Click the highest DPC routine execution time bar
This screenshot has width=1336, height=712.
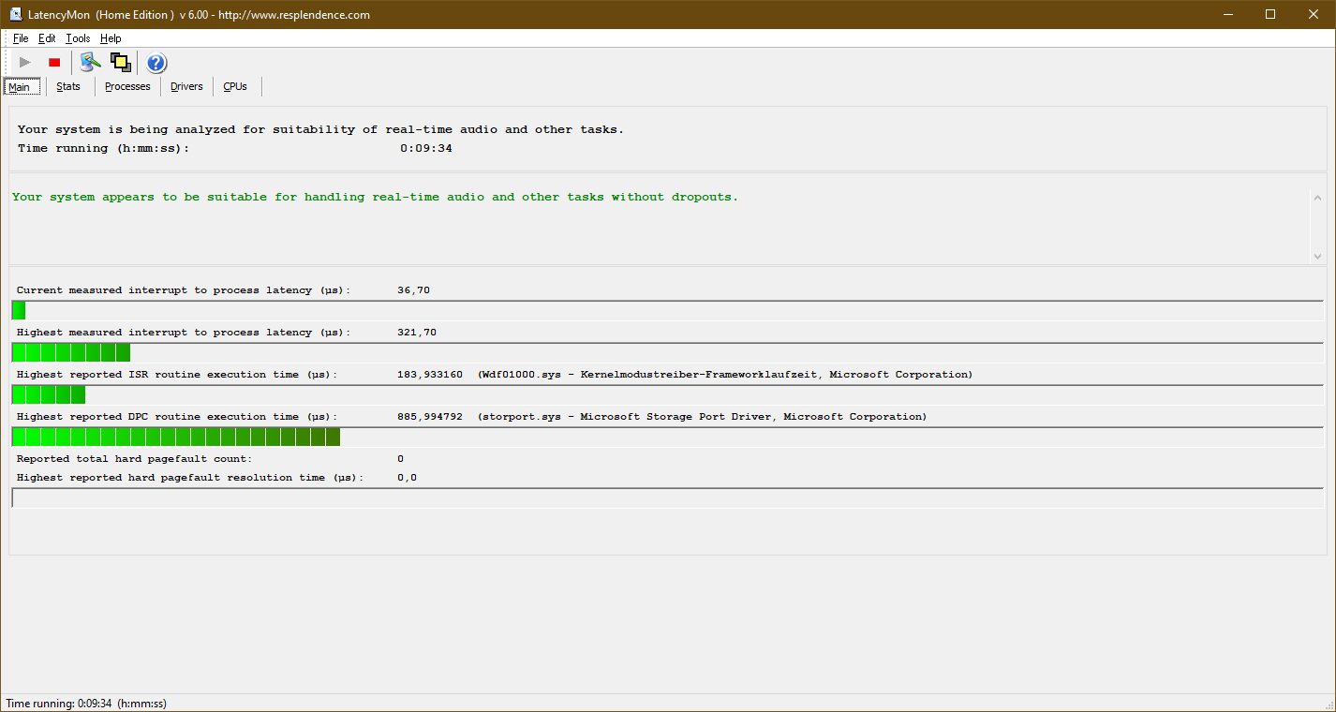coord(668,437)
